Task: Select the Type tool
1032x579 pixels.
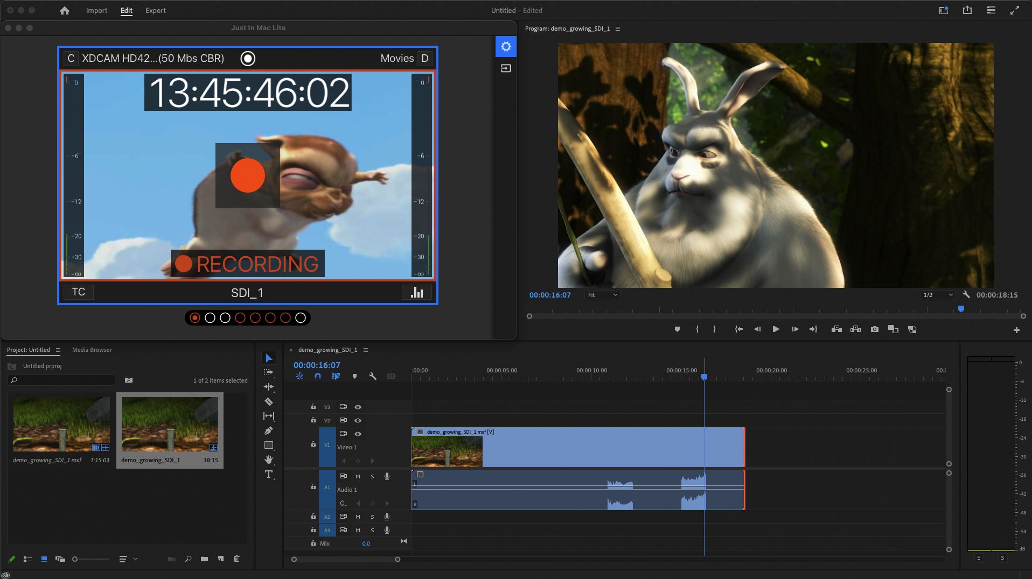Action: [268, 474]
